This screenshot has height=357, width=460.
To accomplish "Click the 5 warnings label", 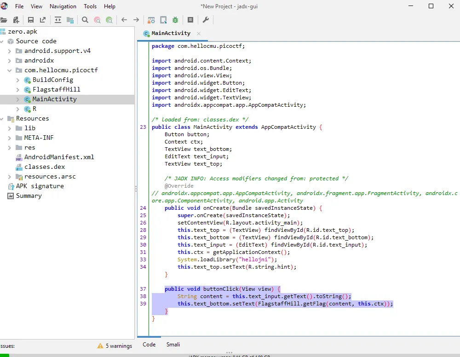I will coord(119,346).
